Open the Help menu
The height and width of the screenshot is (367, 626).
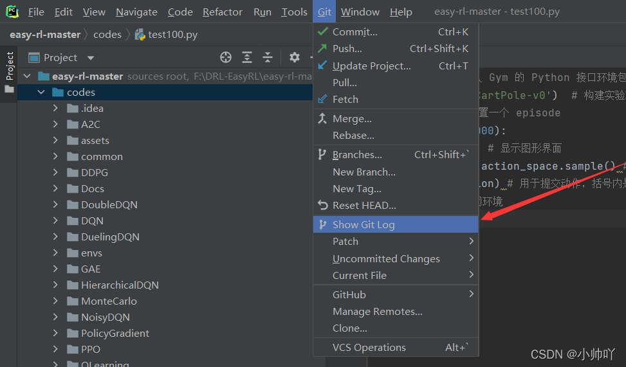click(x=401, y=12)
